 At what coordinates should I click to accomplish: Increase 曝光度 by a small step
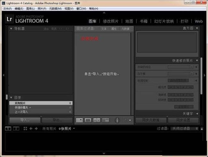(184, 87)
